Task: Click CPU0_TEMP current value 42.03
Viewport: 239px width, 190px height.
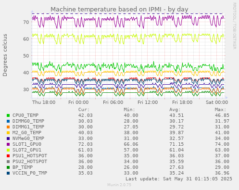Action: [x=86, y=115]
